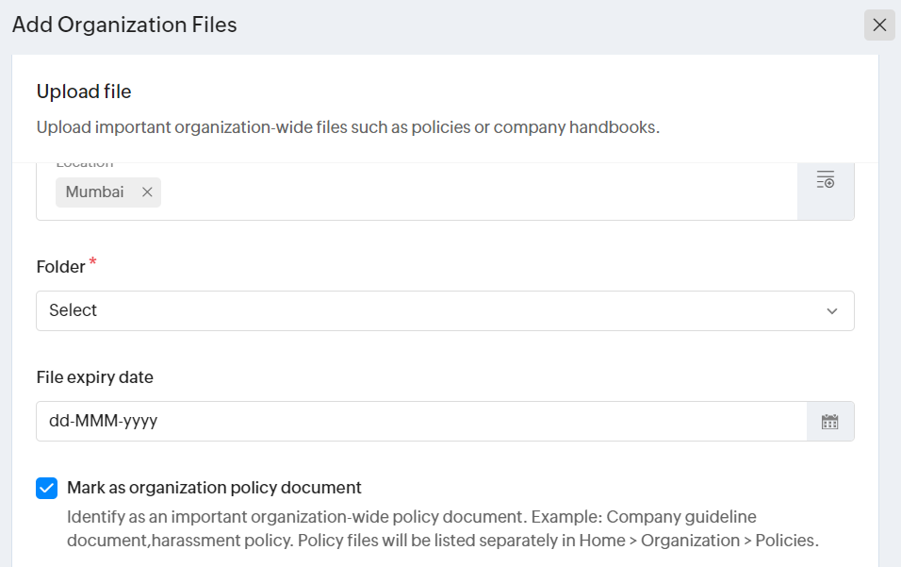Click the 'Upload file' heading
Viewport: 901px width, 567px height.
[x=84, y=92]
